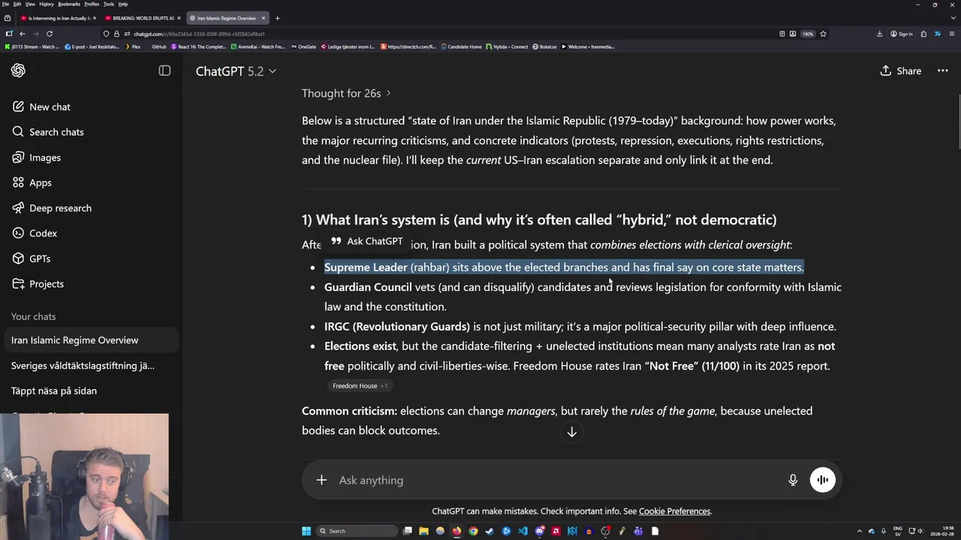Start a New chat
Screen dimensions: 961x540
(41, 106)
